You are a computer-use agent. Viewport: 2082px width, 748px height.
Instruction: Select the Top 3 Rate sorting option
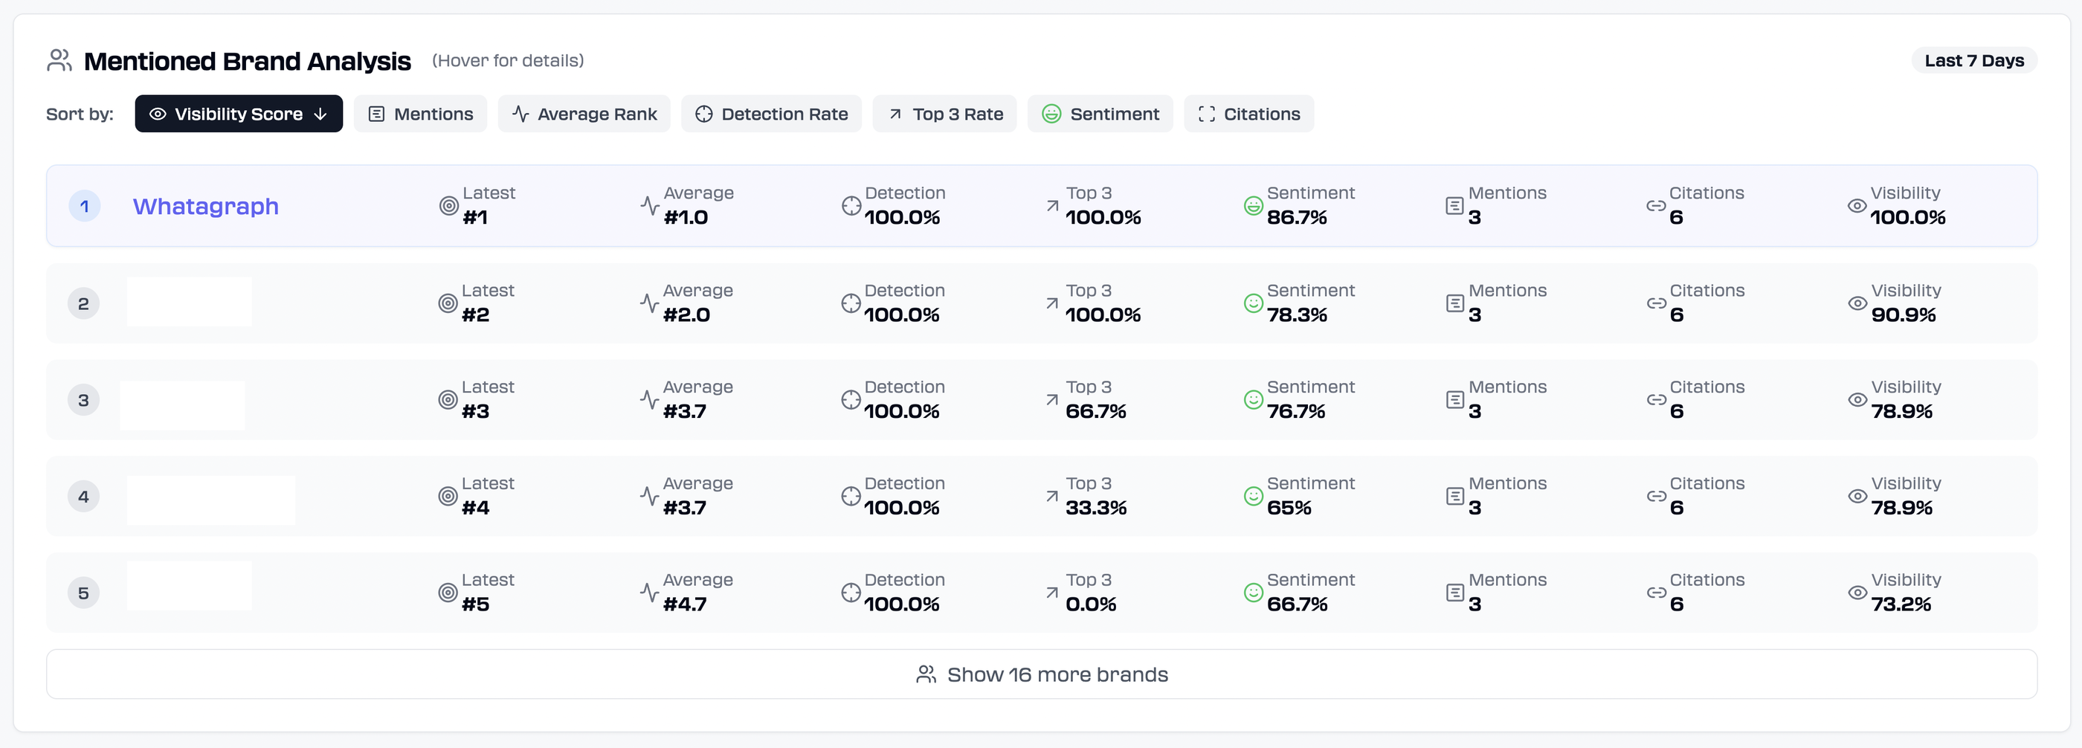tap(944, 114)
